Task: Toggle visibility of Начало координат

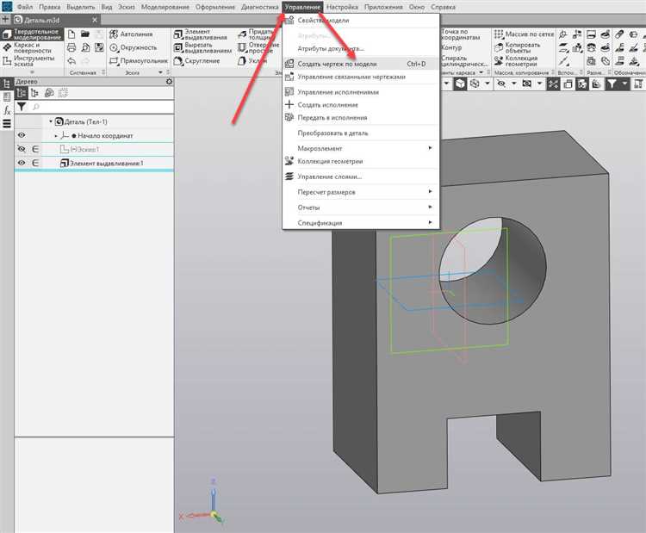Action: pos(22,135)
